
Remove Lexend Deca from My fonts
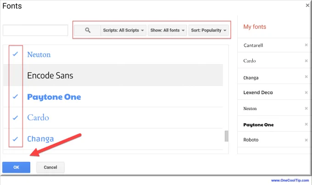pos(306,92)
